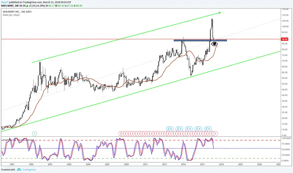The width and height of the screenshot is (293, 173).
Task: Click the 50.0000 value on the Stoch RSI axis
Action: 286,150
